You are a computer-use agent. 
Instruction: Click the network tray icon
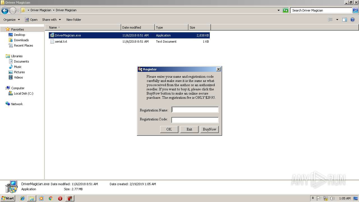click(x=326, y=198)
